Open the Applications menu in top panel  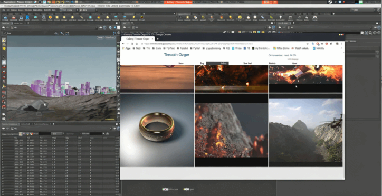(x=9, y=2)
